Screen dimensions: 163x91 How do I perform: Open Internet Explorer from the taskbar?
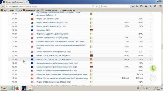11,88
